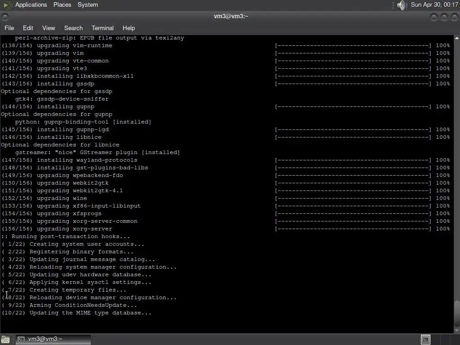Click the line 'upgrading vte-common'

[x=55, y=61]
